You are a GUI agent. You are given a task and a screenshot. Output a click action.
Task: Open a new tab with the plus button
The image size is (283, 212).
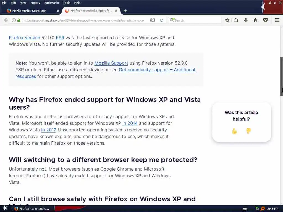pos(125,11)
